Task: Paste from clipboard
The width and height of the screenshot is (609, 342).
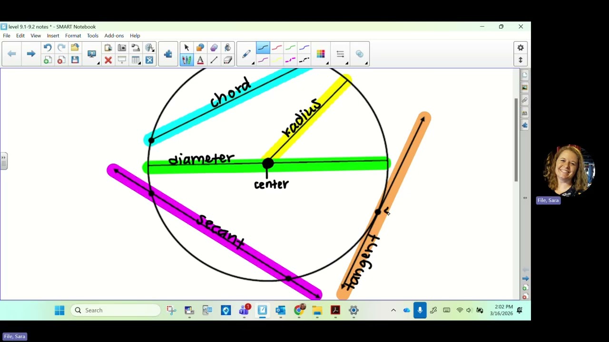Action: tap(108, 47)
